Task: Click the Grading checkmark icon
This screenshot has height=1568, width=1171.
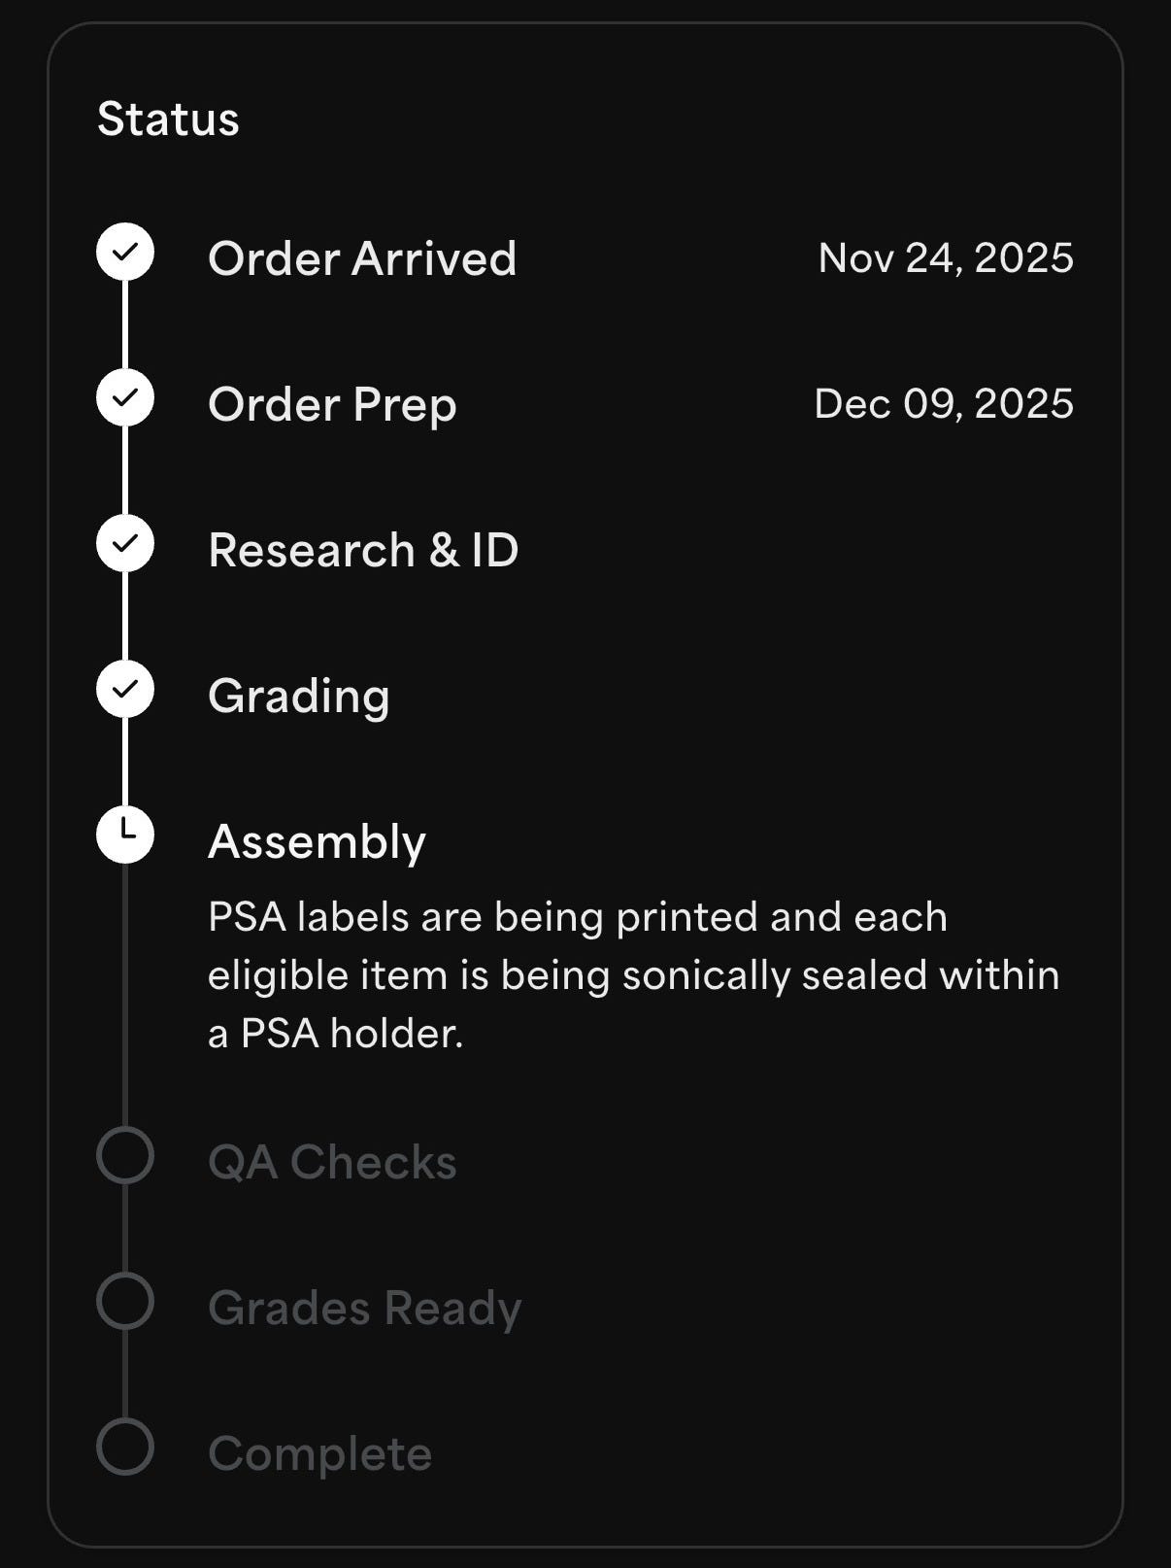Action: (125, 689)
